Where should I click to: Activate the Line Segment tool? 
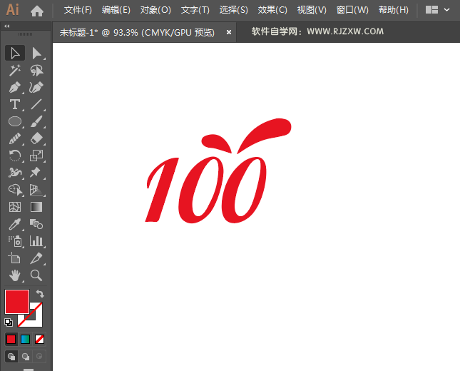tap(36, 104)
